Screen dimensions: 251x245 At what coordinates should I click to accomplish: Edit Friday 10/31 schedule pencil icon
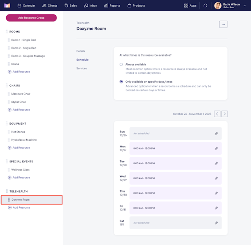point(216,208)
